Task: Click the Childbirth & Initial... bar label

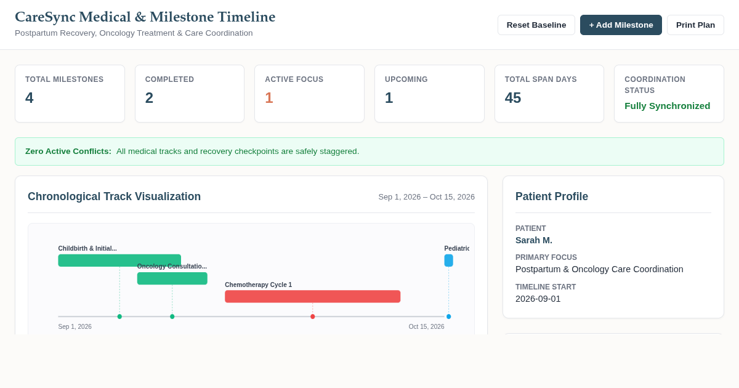Action: pyautogui.click(x=87, y=249)
